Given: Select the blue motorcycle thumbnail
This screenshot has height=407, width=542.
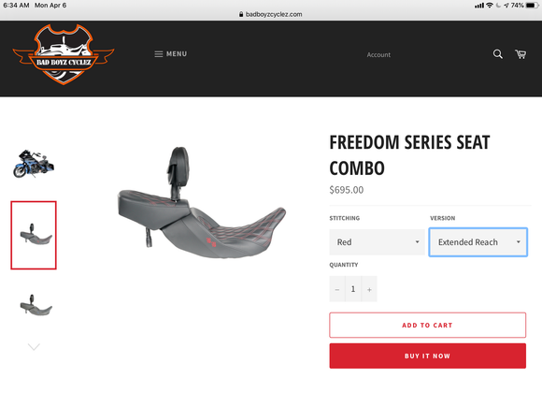Looking at the screenshot, I should tap(34, 164).
